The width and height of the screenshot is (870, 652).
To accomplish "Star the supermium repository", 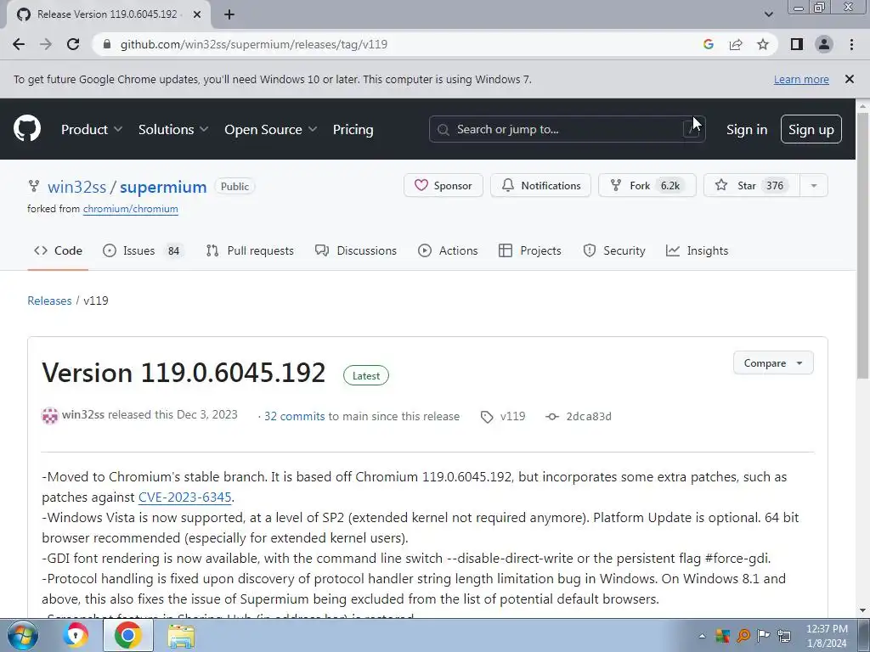I will [752, 185].
